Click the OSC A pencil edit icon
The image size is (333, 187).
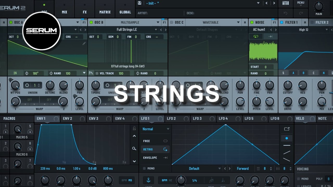84,43
